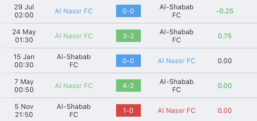Image resolution: width=257 pixels, height=121 pixels.
Task: Select the 0-0 score from 15 Jan
Action: 128,61
